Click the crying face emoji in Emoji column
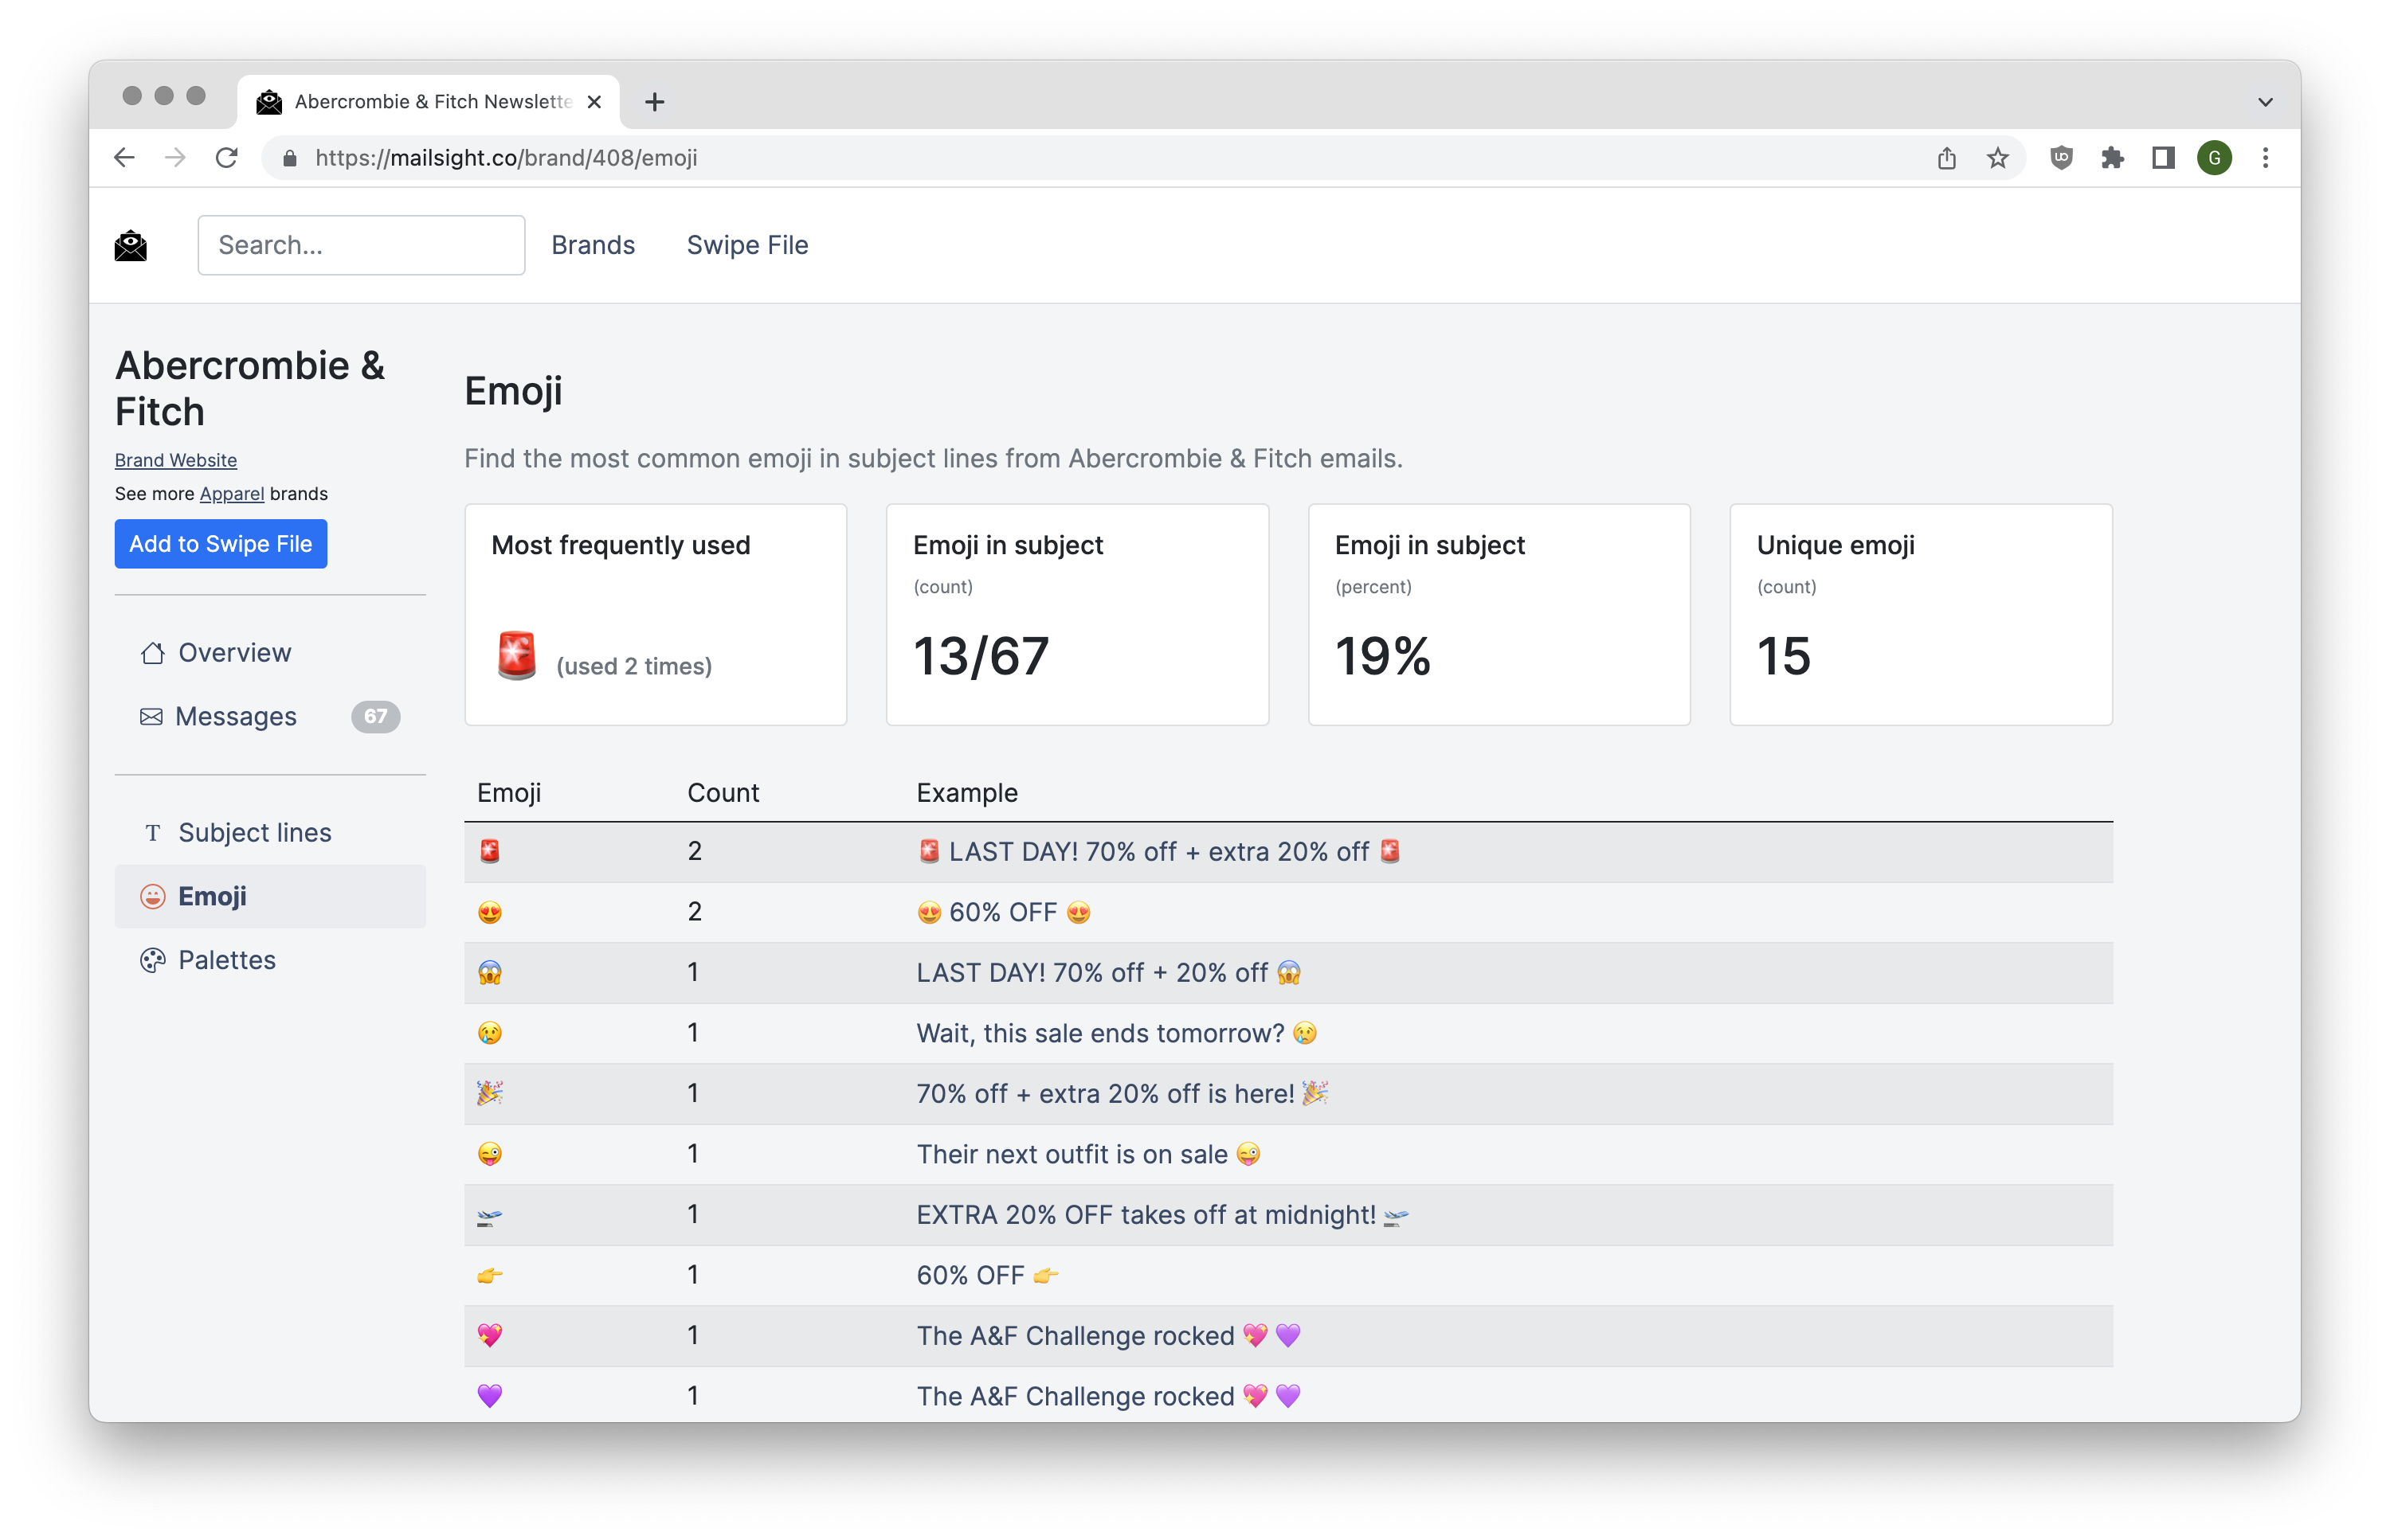 pos(489,1033)
